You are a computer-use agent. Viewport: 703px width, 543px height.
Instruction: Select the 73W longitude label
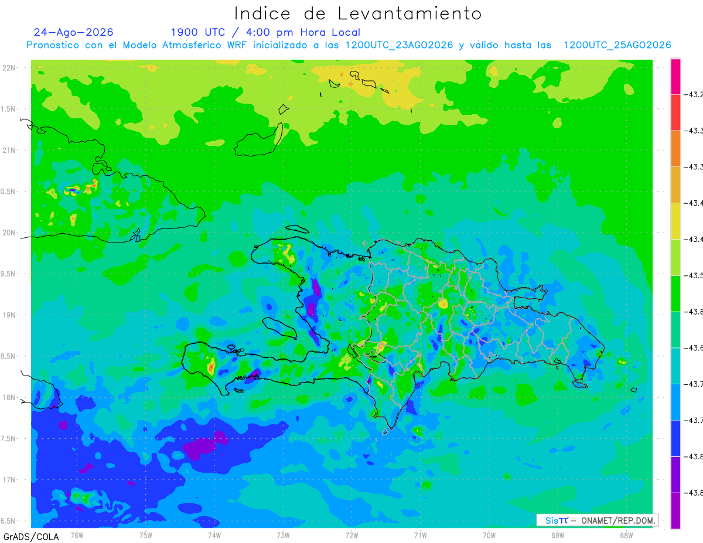pyautogui.click(x=283, y=535)
